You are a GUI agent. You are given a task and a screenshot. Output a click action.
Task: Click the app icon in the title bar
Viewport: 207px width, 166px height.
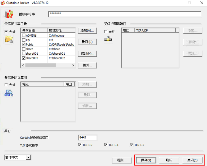click(3, 3)
